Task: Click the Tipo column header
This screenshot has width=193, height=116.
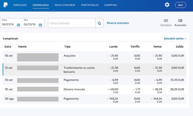Action: coord(67,47)
